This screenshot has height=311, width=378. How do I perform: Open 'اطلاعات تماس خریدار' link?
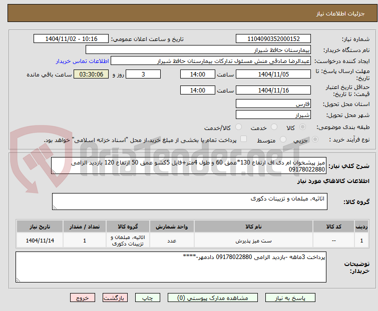(x=83, y=61)
